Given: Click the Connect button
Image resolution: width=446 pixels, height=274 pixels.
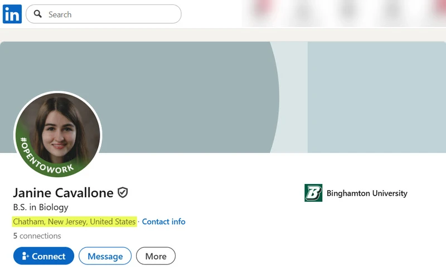Looking at the screenshot, I should tap(44, 256).
